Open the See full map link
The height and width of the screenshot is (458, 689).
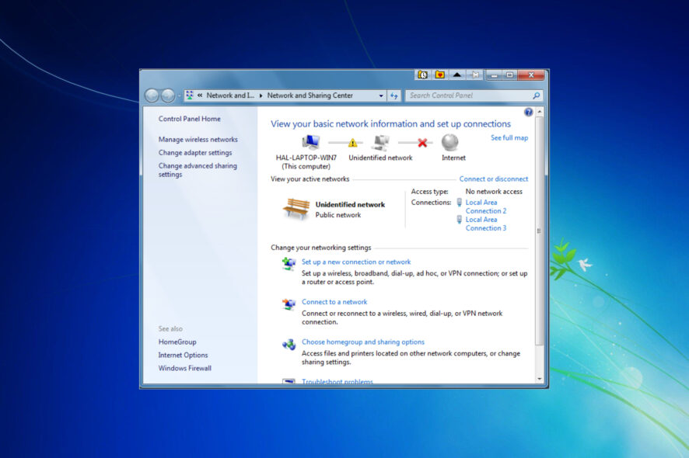[x=510, y=137]
